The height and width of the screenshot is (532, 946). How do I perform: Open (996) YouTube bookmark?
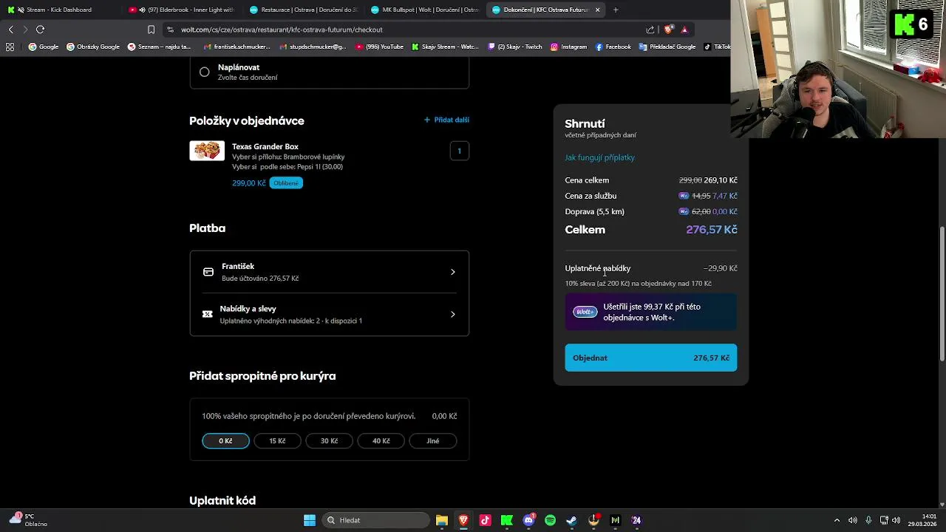(x=380, y=47)
